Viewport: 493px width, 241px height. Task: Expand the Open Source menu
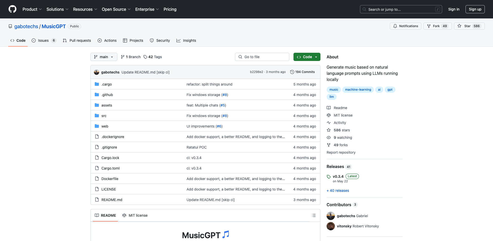click(x=116, y=9)
